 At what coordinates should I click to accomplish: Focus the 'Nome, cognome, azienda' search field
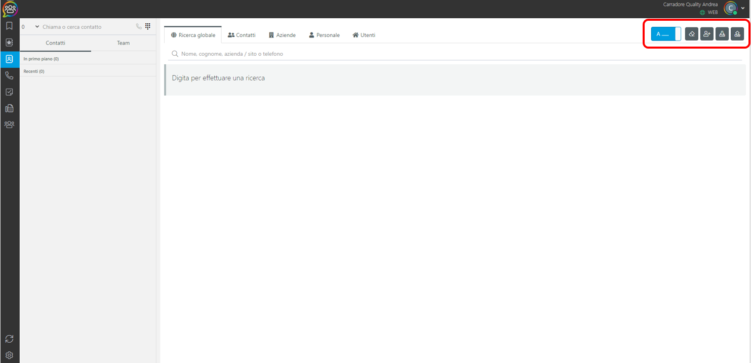click(455, 54)
